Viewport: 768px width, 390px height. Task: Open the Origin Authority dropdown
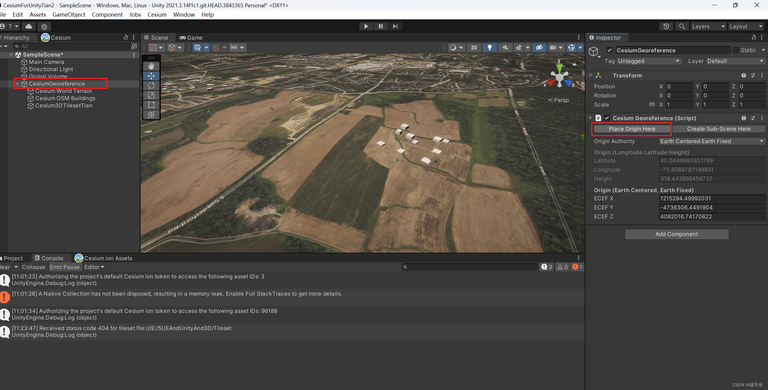[x=711, y=141]
